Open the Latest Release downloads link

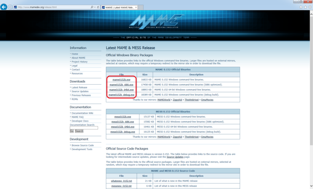click(x=79, y=88)
